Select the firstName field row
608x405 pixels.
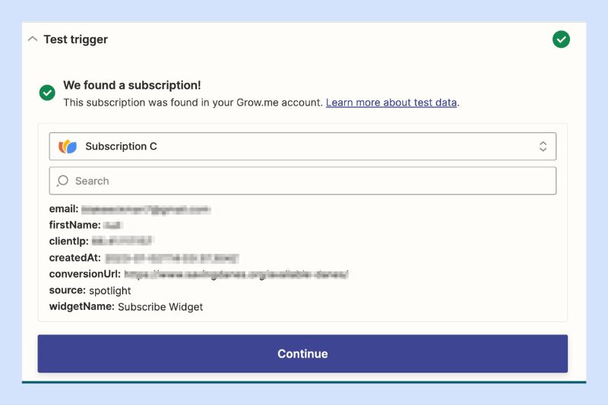coord(86,225)
